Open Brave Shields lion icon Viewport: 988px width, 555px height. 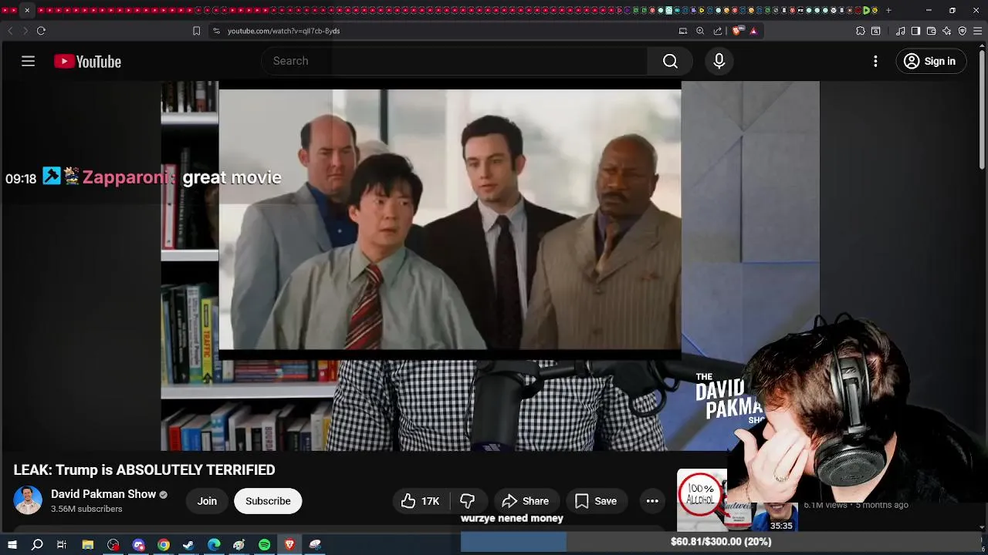(x=737, y=31)
